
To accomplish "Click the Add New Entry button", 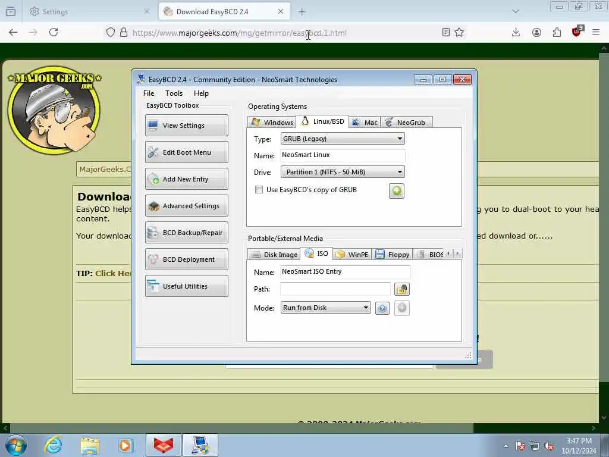I will pyautogui.click(x=186, y=179).
